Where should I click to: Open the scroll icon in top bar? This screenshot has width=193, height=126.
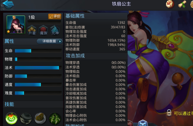coord(182,4)
